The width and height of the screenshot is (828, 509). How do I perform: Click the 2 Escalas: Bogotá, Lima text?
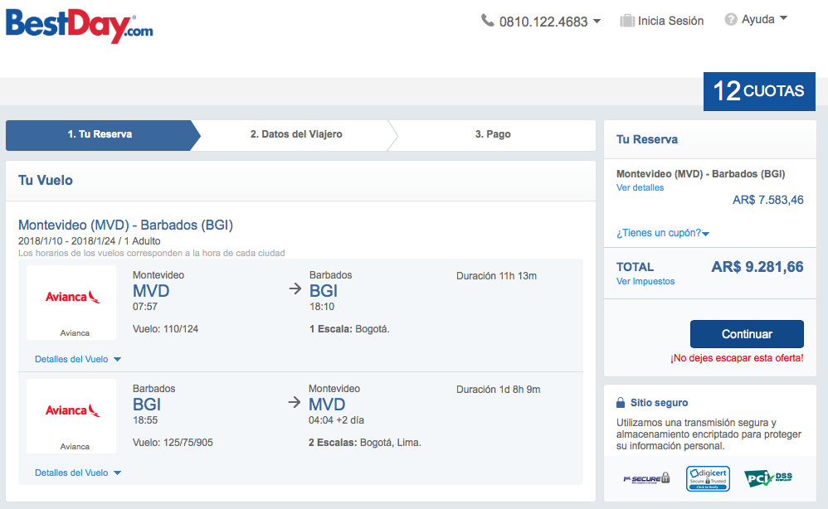coord(365,443)
